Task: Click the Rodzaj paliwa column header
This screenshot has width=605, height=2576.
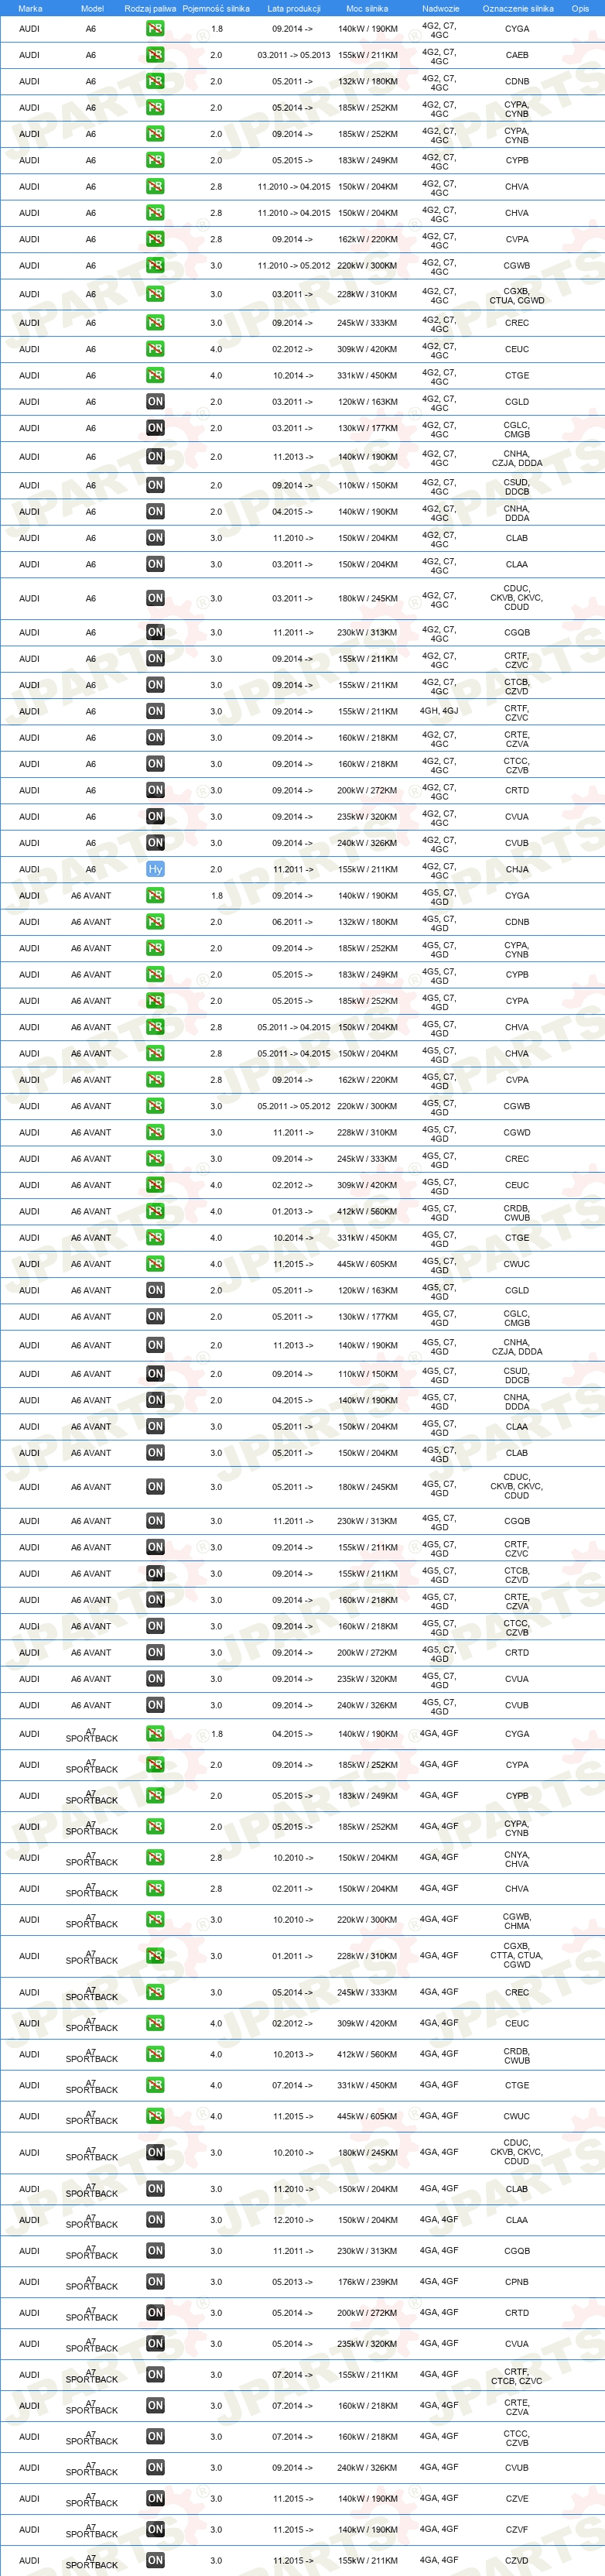Action: point(150,8)
